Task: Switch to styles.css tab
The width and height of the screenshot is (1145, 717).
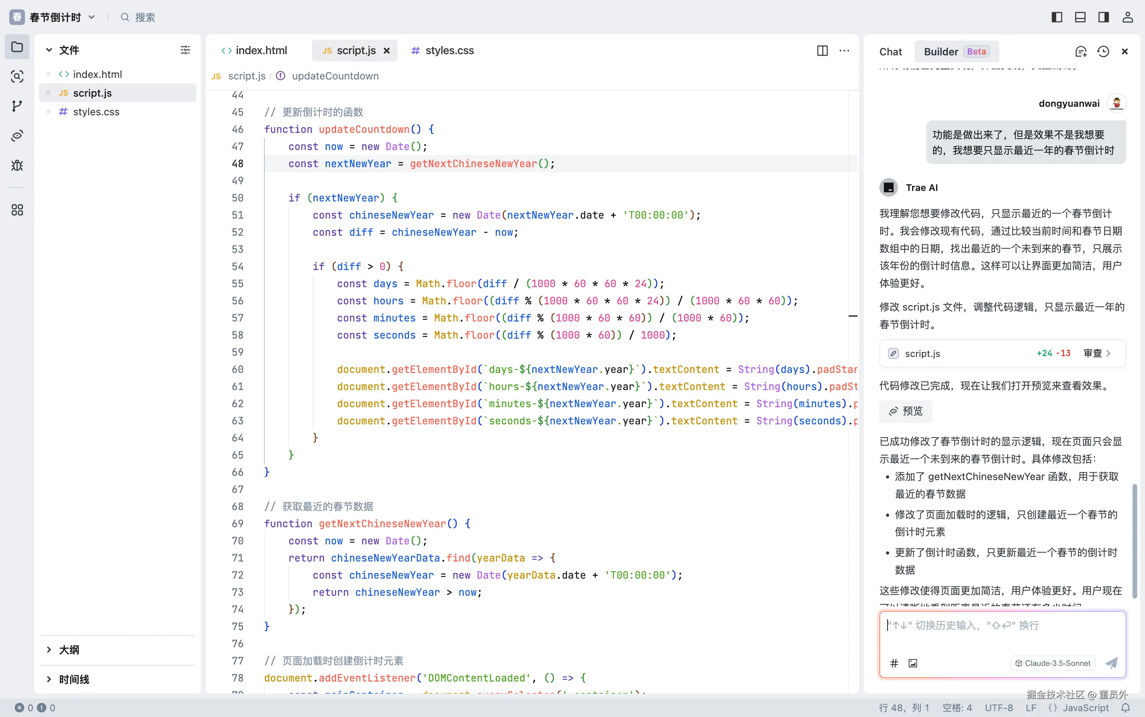Action: (443, 51)
